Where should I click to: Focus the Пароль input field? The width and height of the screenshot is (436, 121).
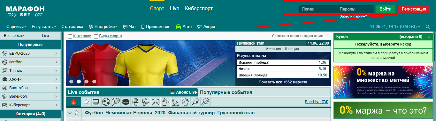coord(356,9)
